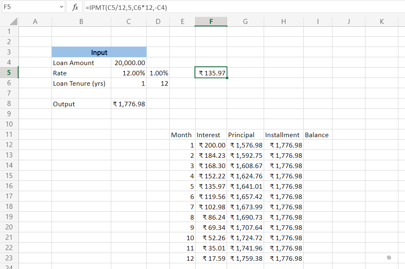Select the Loan Amount value 20,000.00
Screen dimensions: 405x269
click(129, 63)
